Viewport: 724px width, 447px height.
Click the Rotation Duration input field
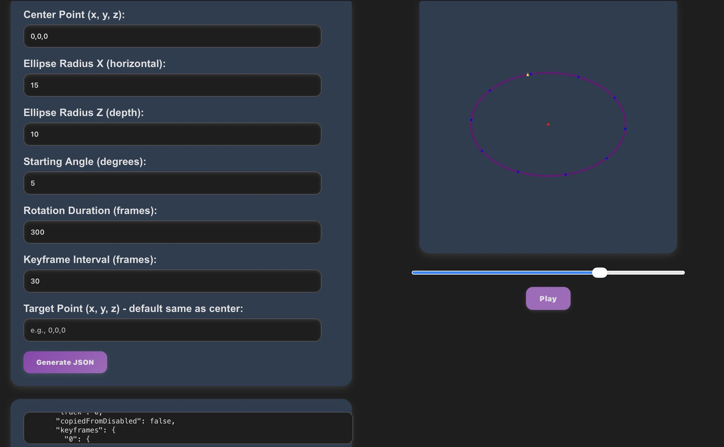[172, 232]
